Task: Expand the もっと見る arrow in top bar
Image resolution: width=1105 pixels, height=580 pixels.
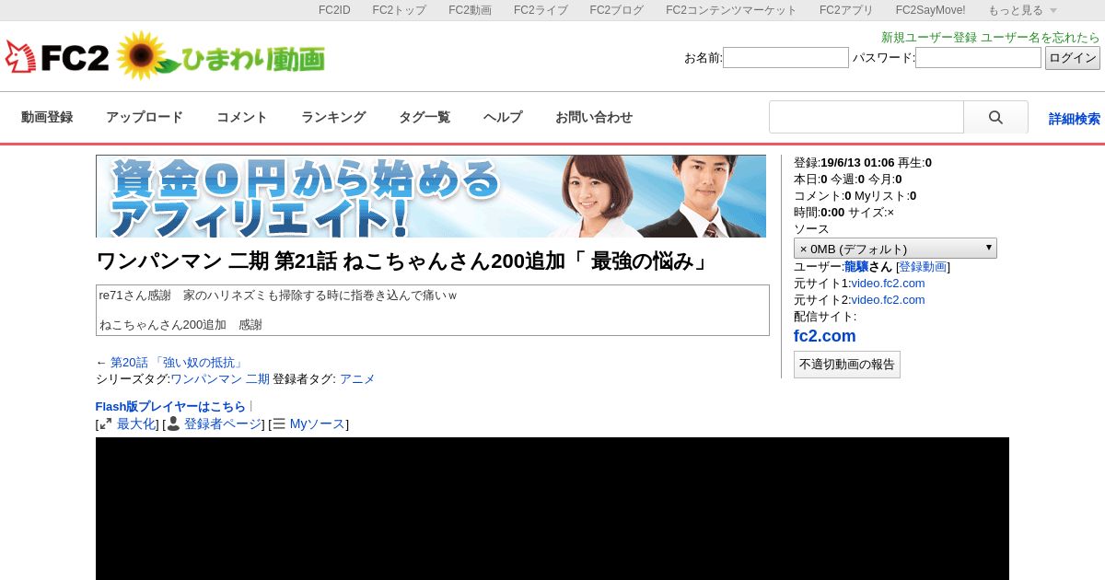Action: coord(1053,10)
